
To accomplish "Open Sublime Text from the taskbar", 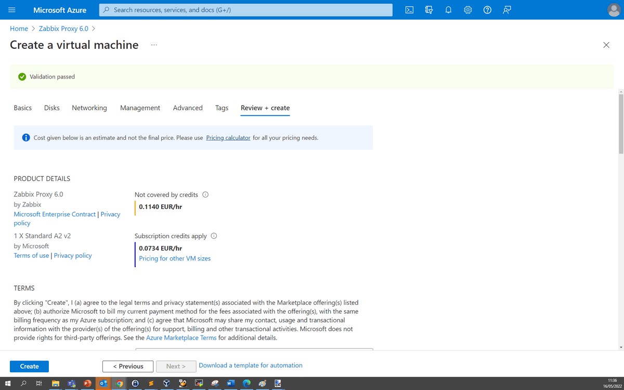I will pyautogui.click(x=151, y=384).
